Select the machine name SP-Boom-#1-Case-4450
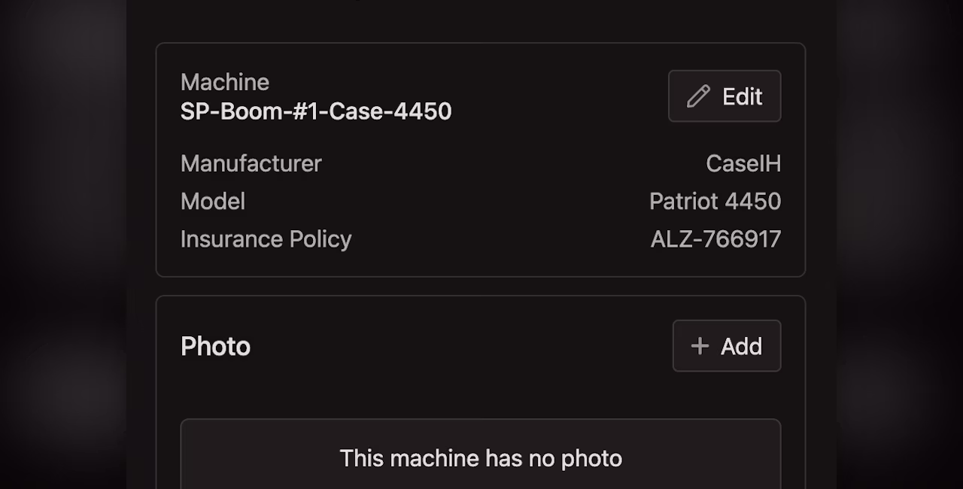Viewport: 963px width, 489px height. point(316,111)
